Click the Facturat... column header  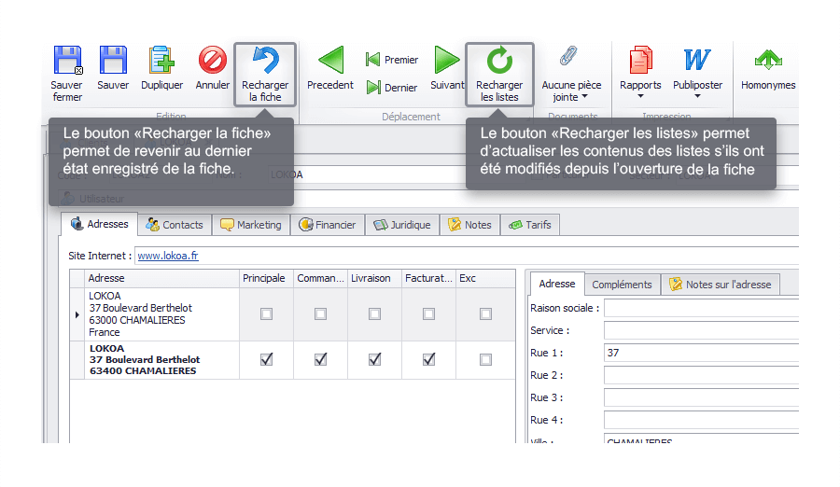(428, 278)
